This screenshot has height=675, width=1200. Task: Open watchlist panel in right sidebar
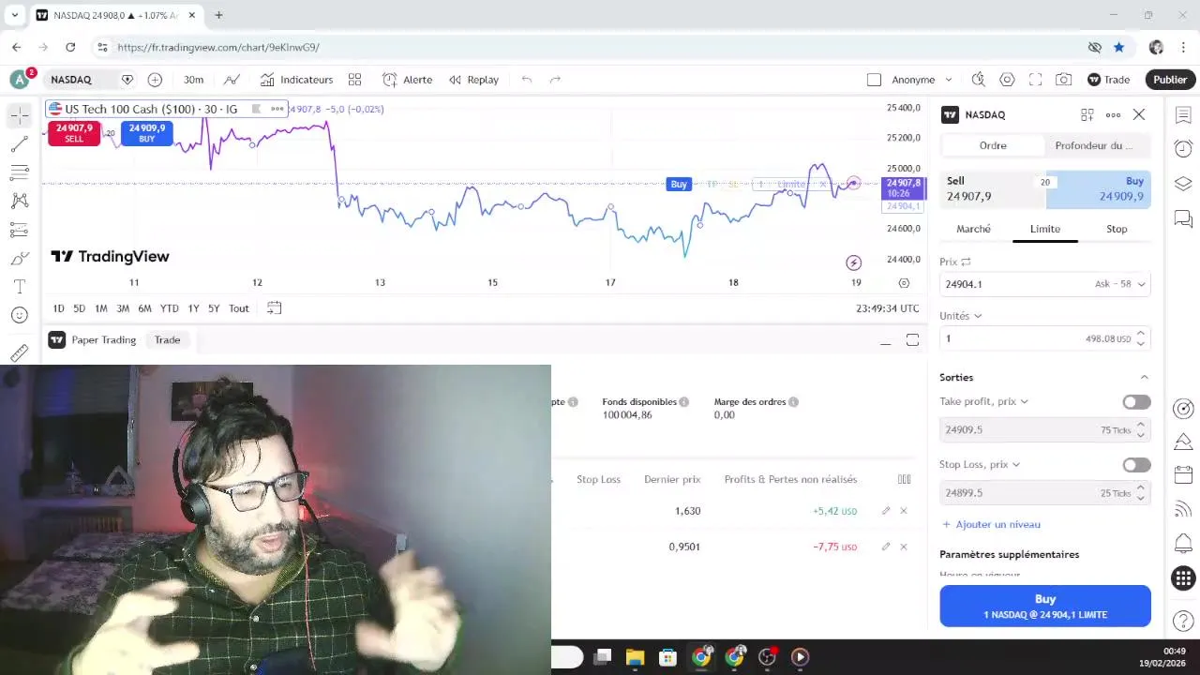pyautogui.click(x=1183, y=115)
